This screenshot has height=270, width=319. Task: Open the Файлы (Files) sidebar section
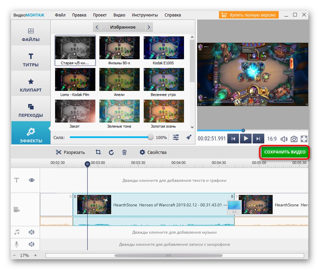tap(31, 33)
